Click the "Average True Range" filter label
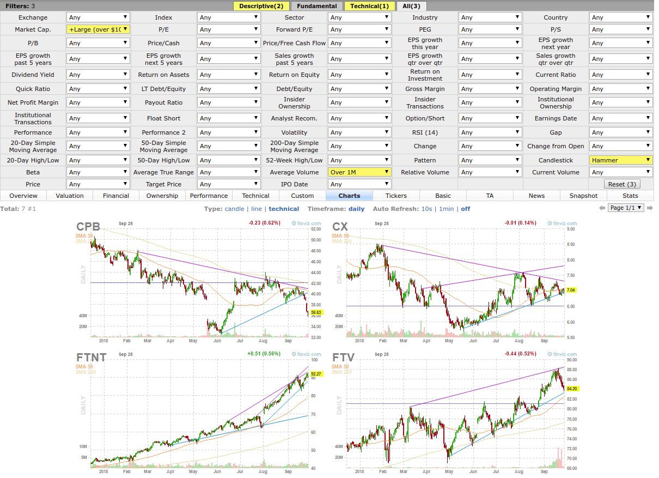 pyautogui.click(x=163, y=172)
